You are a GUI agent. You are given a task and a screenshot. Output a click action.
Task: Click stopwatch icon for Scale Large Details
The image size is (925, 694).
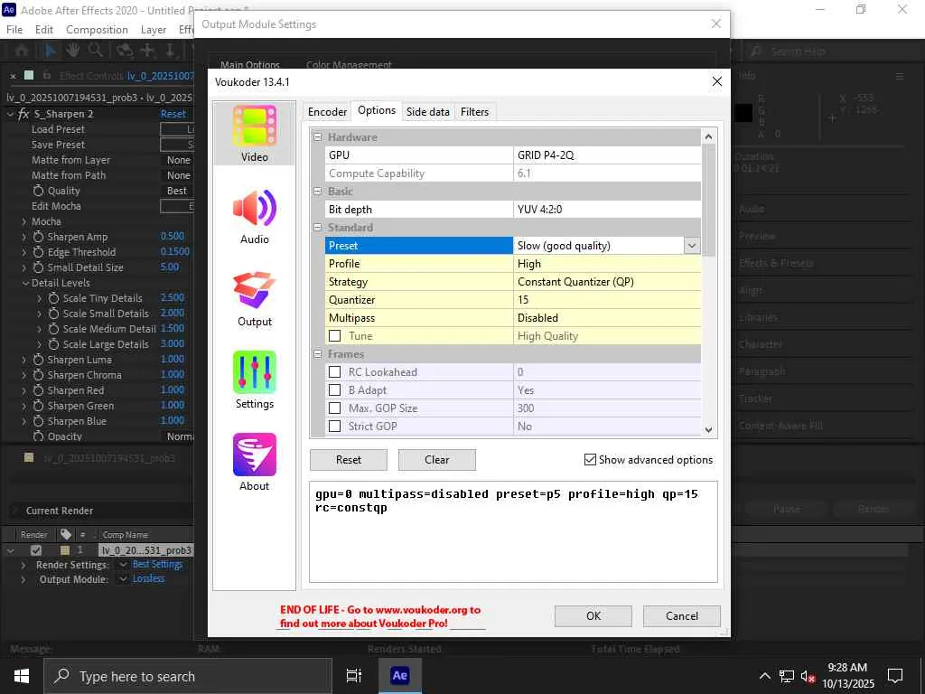[53, 344]
